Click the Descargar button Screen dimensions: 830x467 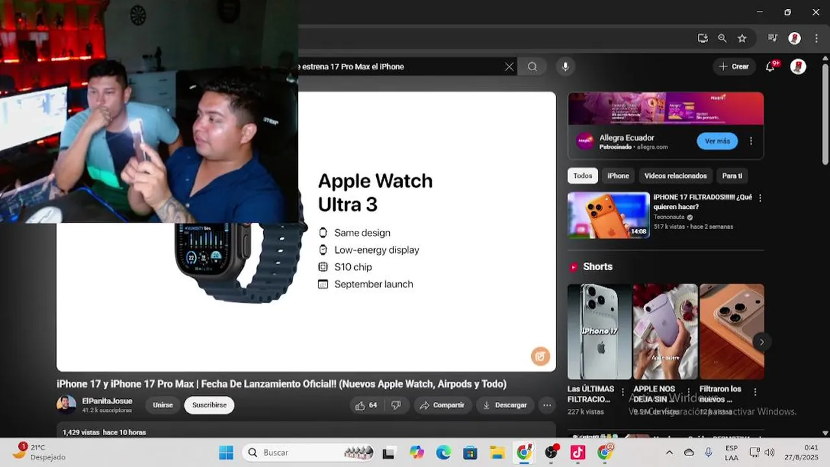tap(504, 405)
